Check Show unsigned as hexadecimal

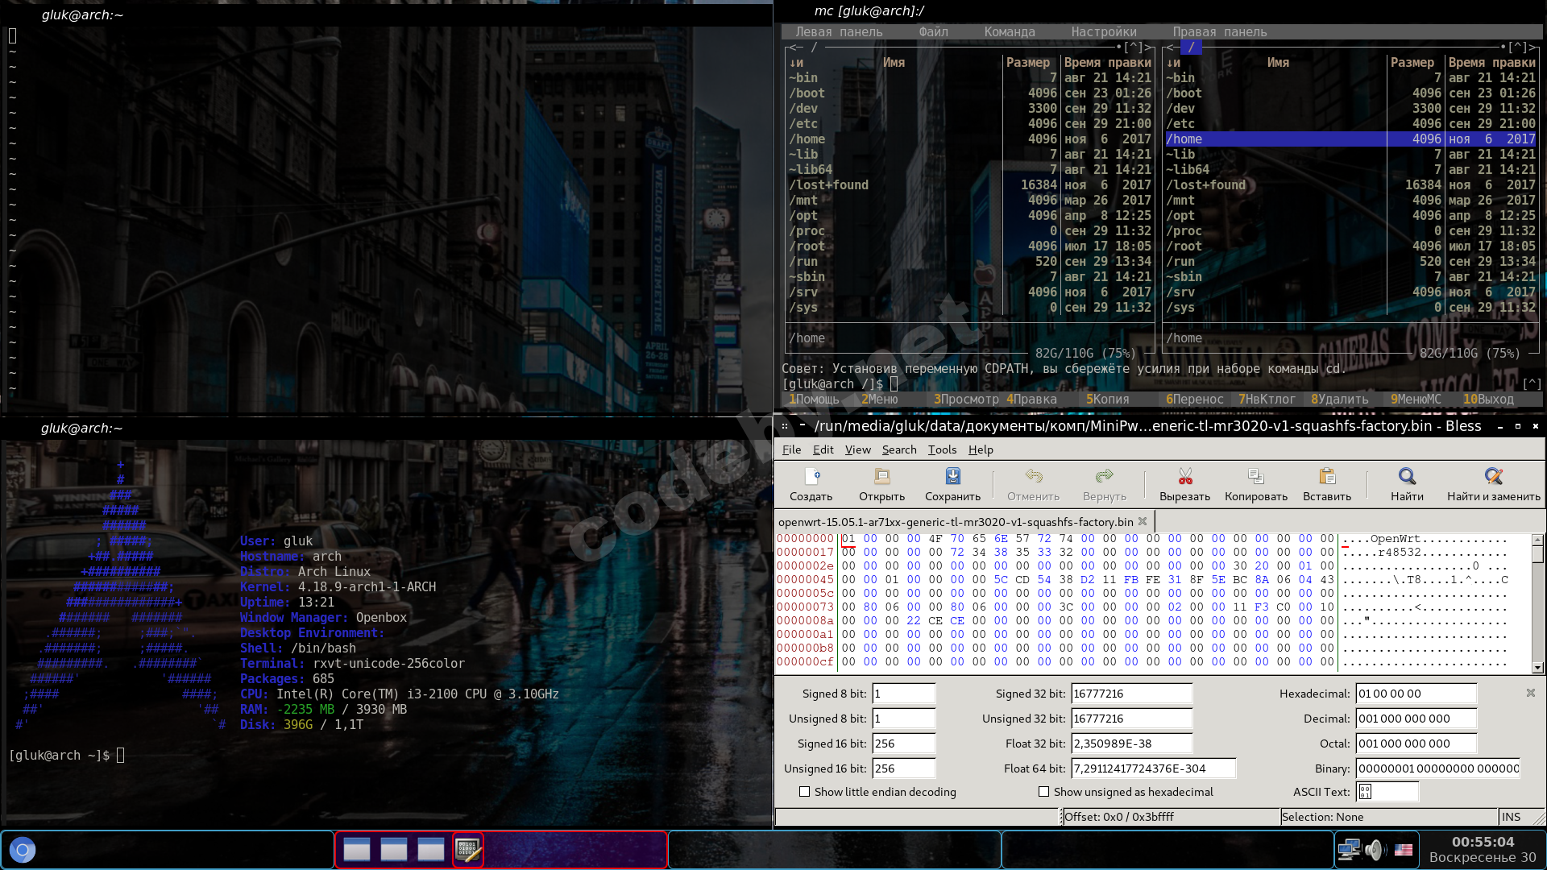click(x=1043, y=792)
